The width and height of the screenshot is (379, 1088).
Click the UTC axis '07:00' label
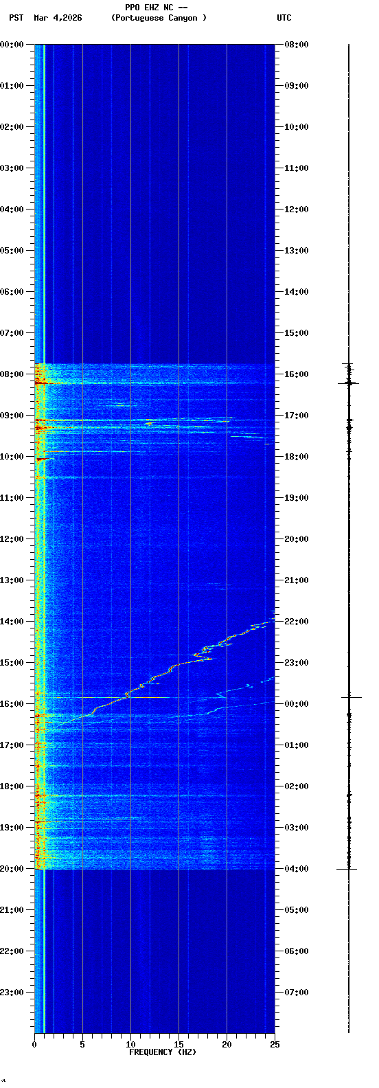(297, 993)
